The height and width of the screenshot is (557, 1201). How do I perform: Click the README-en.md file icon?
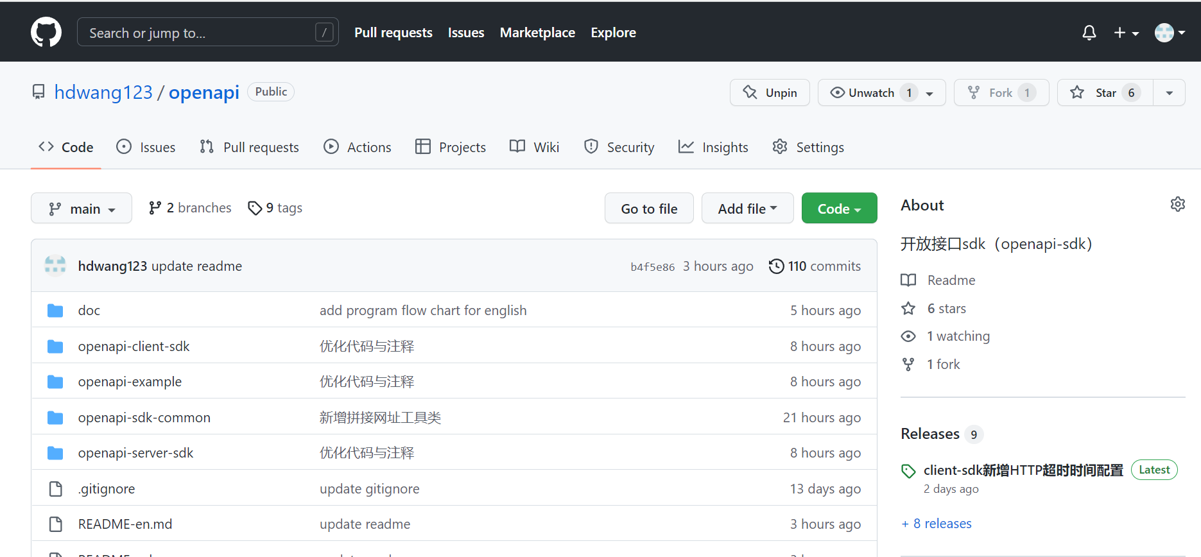click(x=56, y=524)
